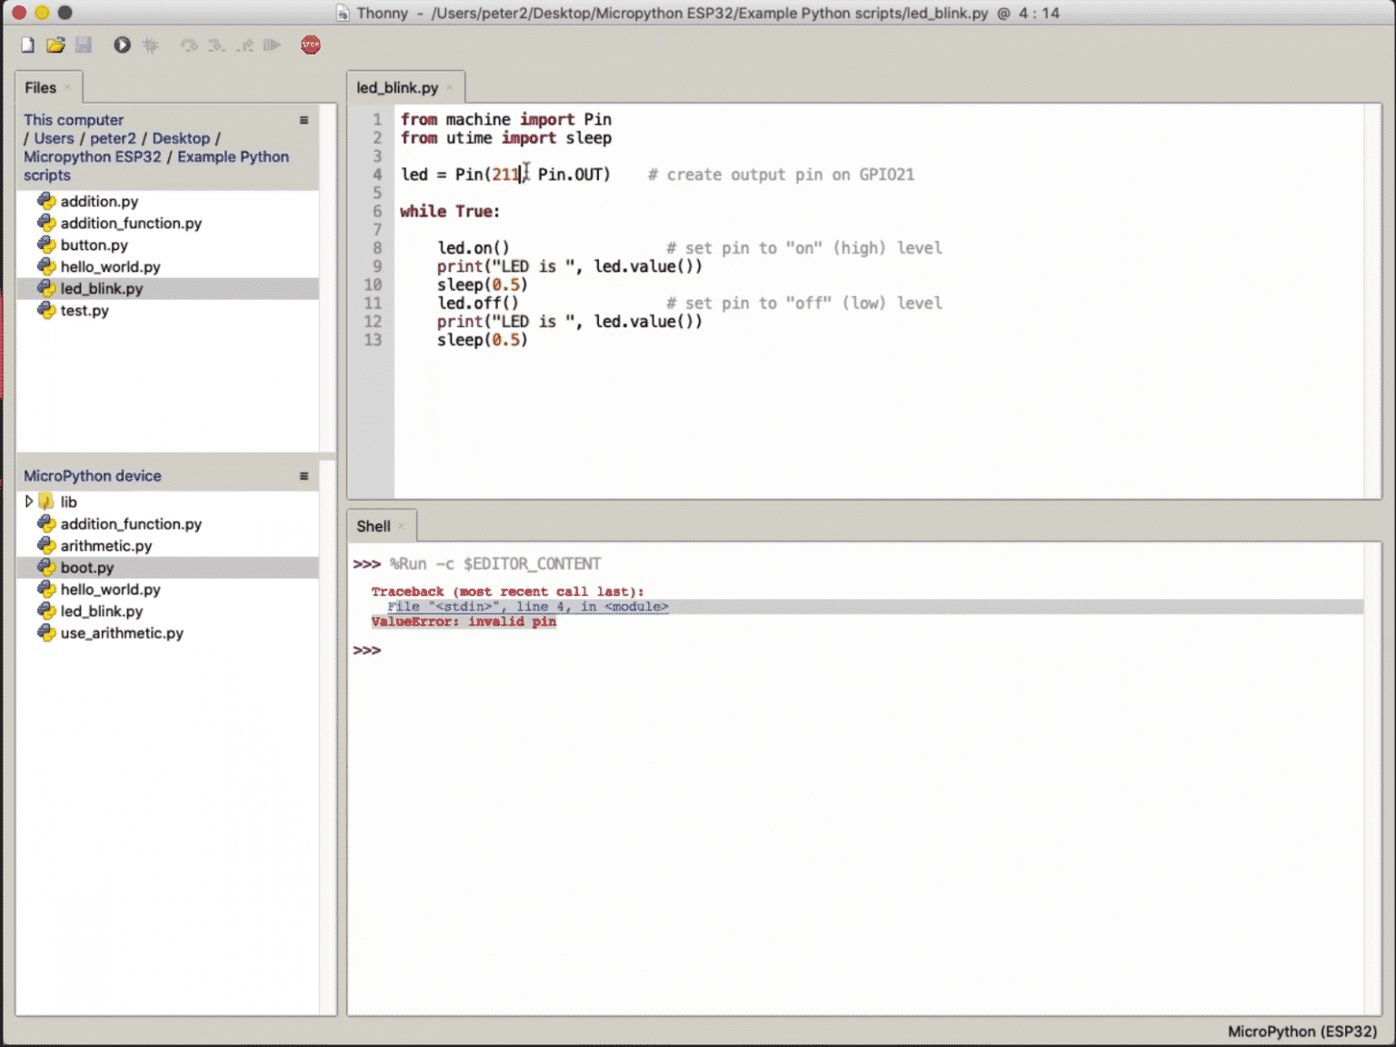Viewport: 1396px width, 1047px height.
Task: Click the Step out debug icon
Action: [x=244, y=45]
